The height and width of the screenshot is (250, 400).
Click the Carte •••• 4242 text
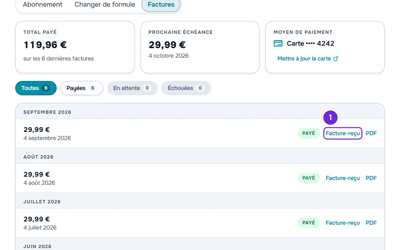click(310, 43)
